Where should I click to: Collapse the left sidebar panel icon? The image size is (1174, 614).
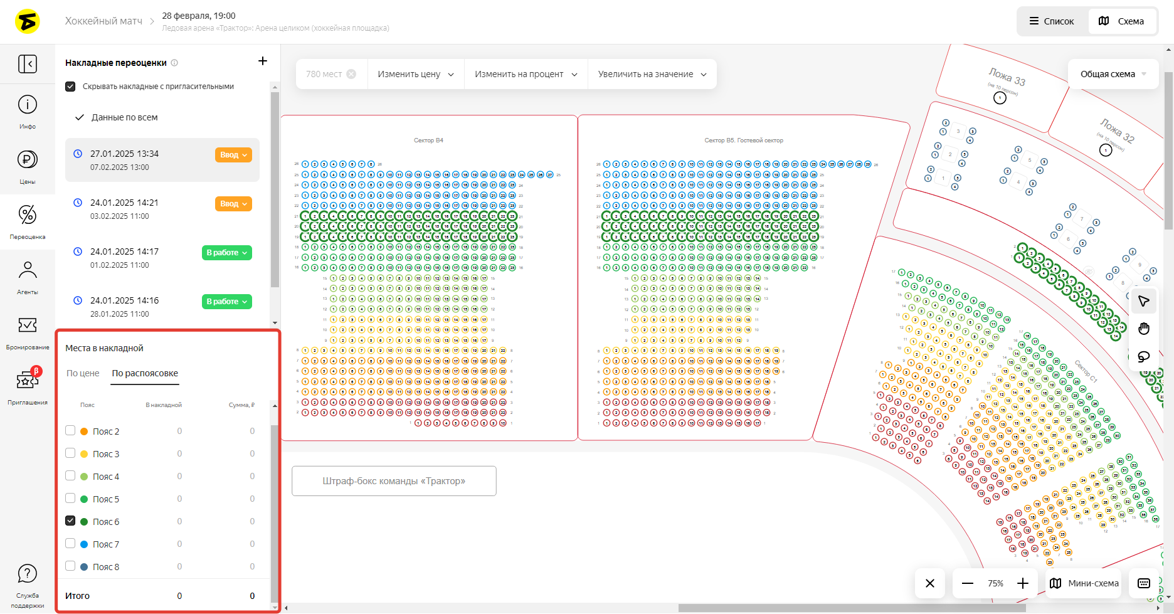click(x=28, y=64)
